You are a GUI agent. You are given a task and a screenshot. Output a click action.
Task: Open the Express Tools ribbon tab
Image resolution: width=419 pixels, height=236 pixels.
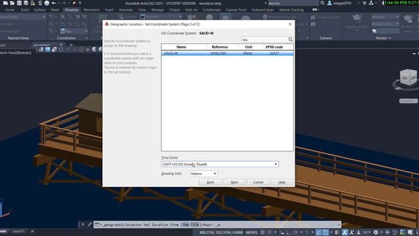[236, 10]
